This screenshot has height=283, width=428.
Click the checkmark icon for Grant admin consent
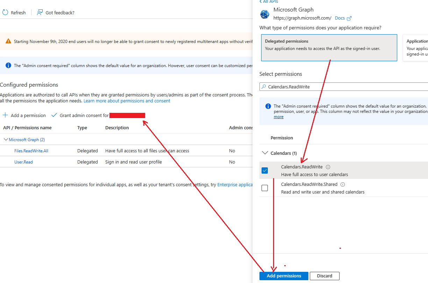tap(54, 115)
